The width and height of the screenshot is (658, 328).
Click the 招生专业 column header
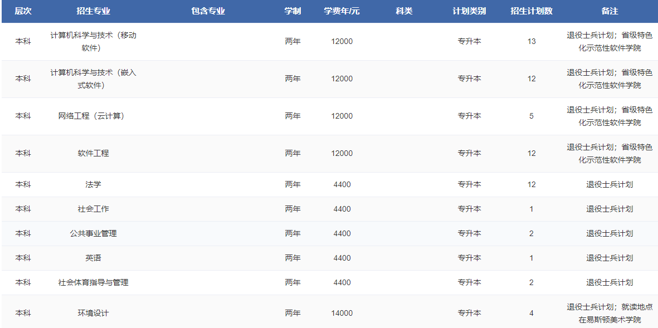(93, 11)
